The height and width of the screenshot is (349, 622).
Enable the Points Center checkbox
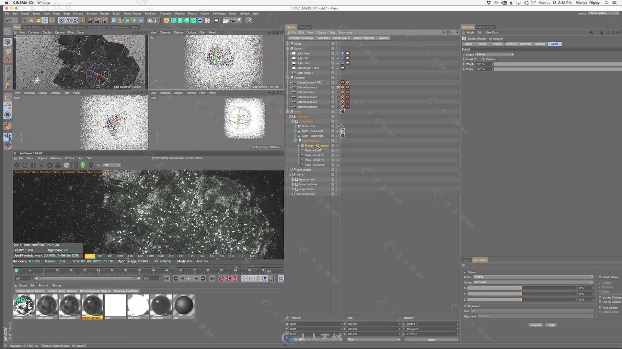[x=600, y=277]
